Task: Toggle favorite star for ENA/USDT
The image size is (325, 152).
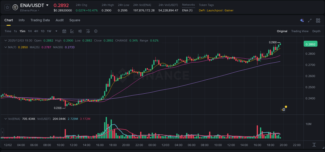Action: (7, 8)
